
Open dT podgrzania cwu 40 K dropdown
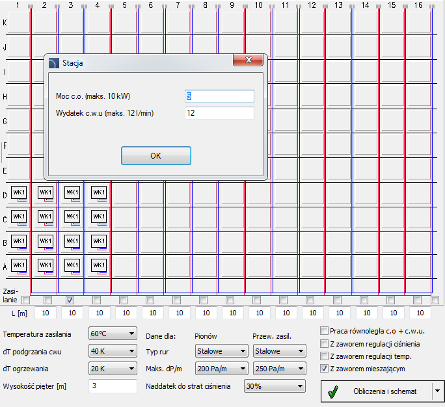tap(113, 351)
